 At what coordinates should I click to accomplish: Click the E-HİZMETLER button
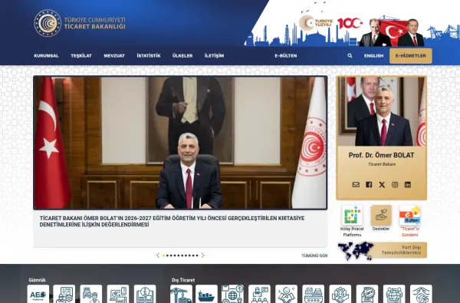pyautogui.click(x=411, y=56)
